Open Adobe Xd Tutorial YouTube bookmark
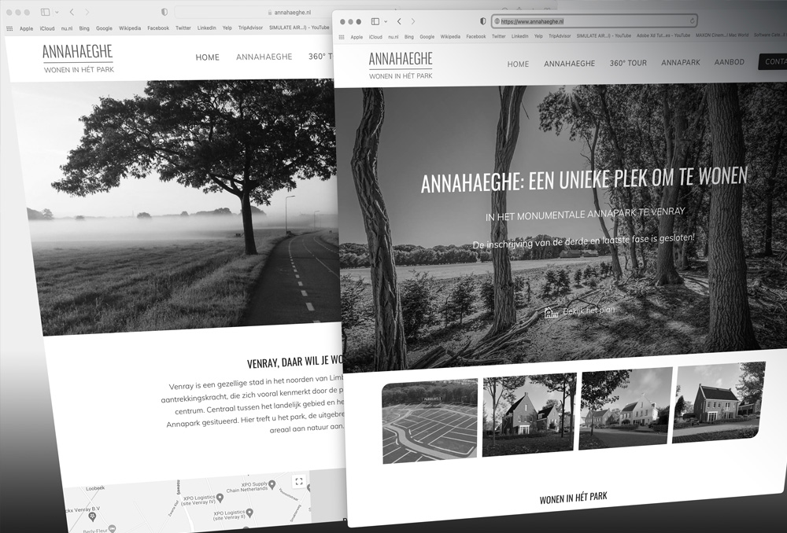787x533 pixels. click(663, 35)
